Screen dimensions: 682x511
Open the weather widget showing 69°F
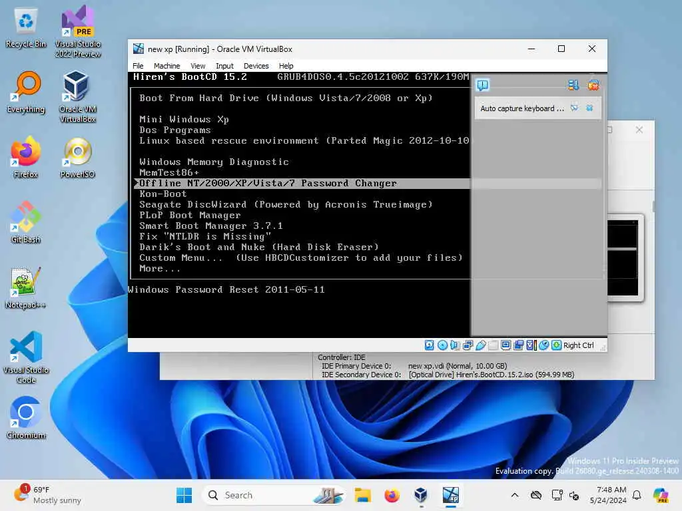point(47,495)
